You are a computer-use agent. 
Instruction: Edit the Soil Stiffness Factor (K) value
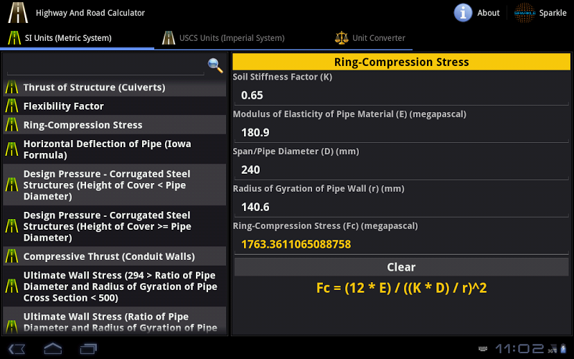(x=400, y=95)
